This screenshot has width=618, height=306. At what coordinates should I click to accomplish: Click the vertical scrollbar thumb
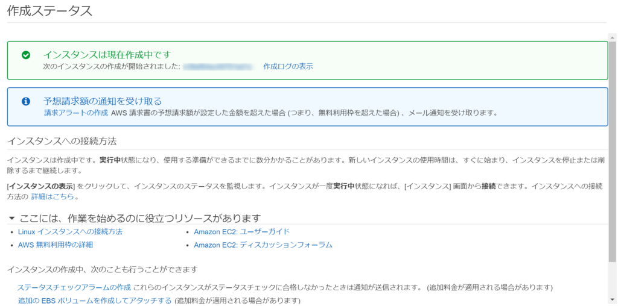612,151
